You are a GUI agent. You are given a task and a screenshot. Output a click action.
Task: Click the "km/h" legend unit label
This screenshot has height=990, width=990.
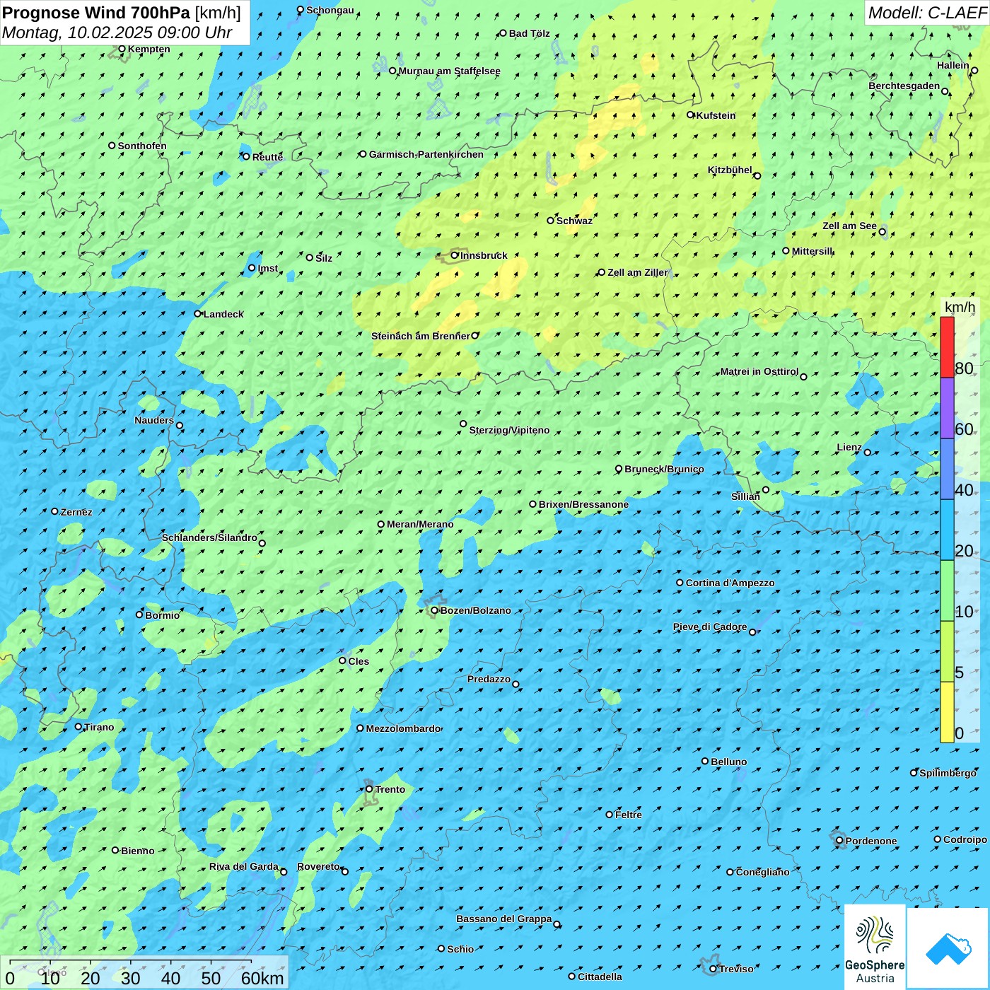[x=960, y=307]
